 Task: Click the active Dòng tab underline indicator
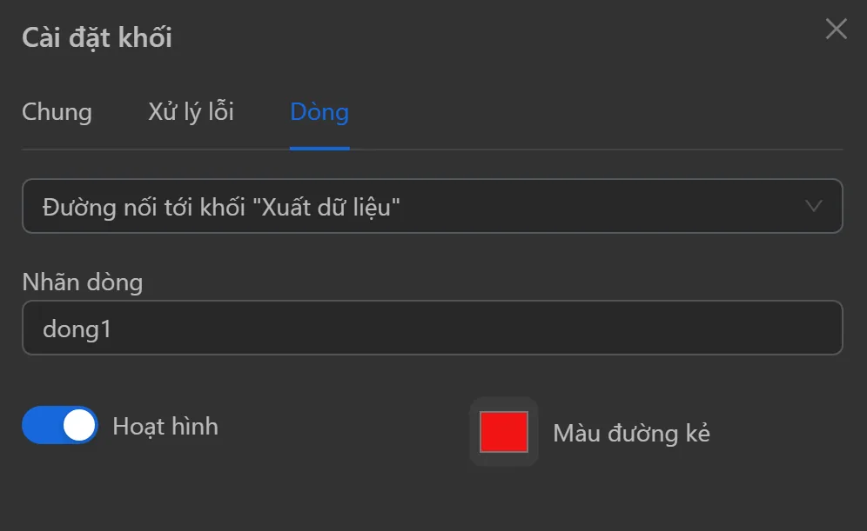tap(319, 148)
